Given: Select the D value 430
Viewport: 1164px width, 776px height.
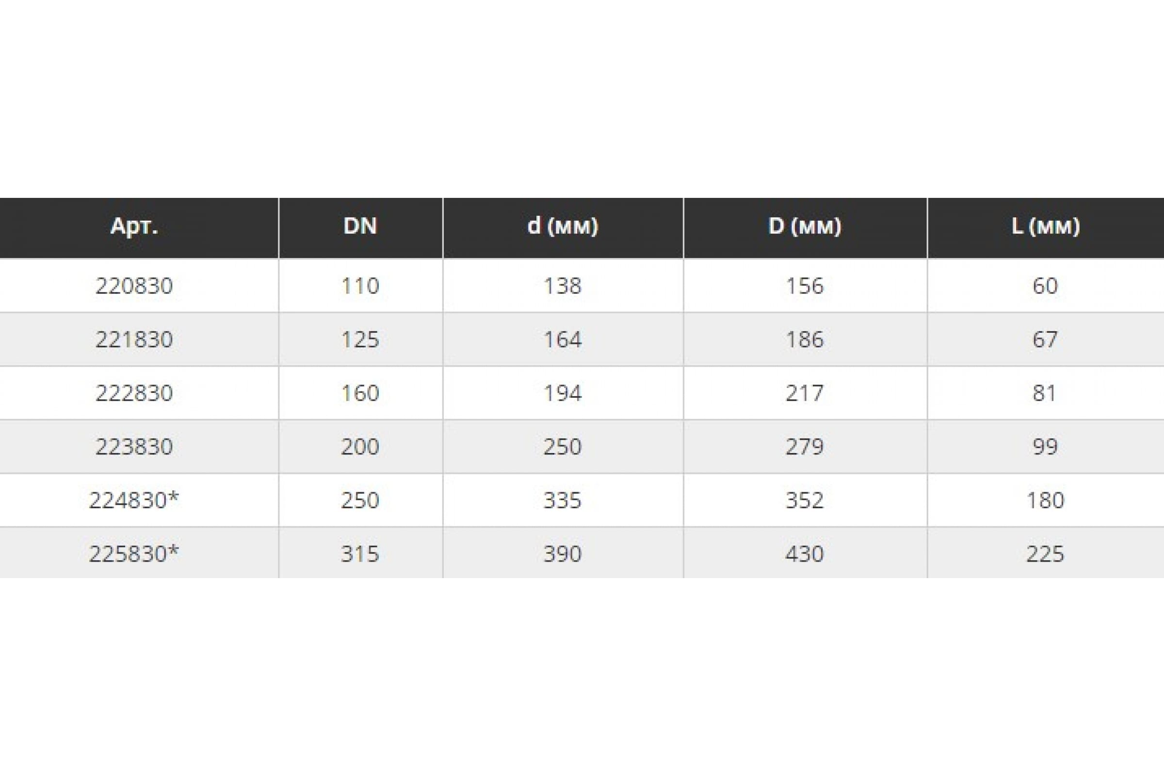Looking at the screenshot, I should coord(805,553).
